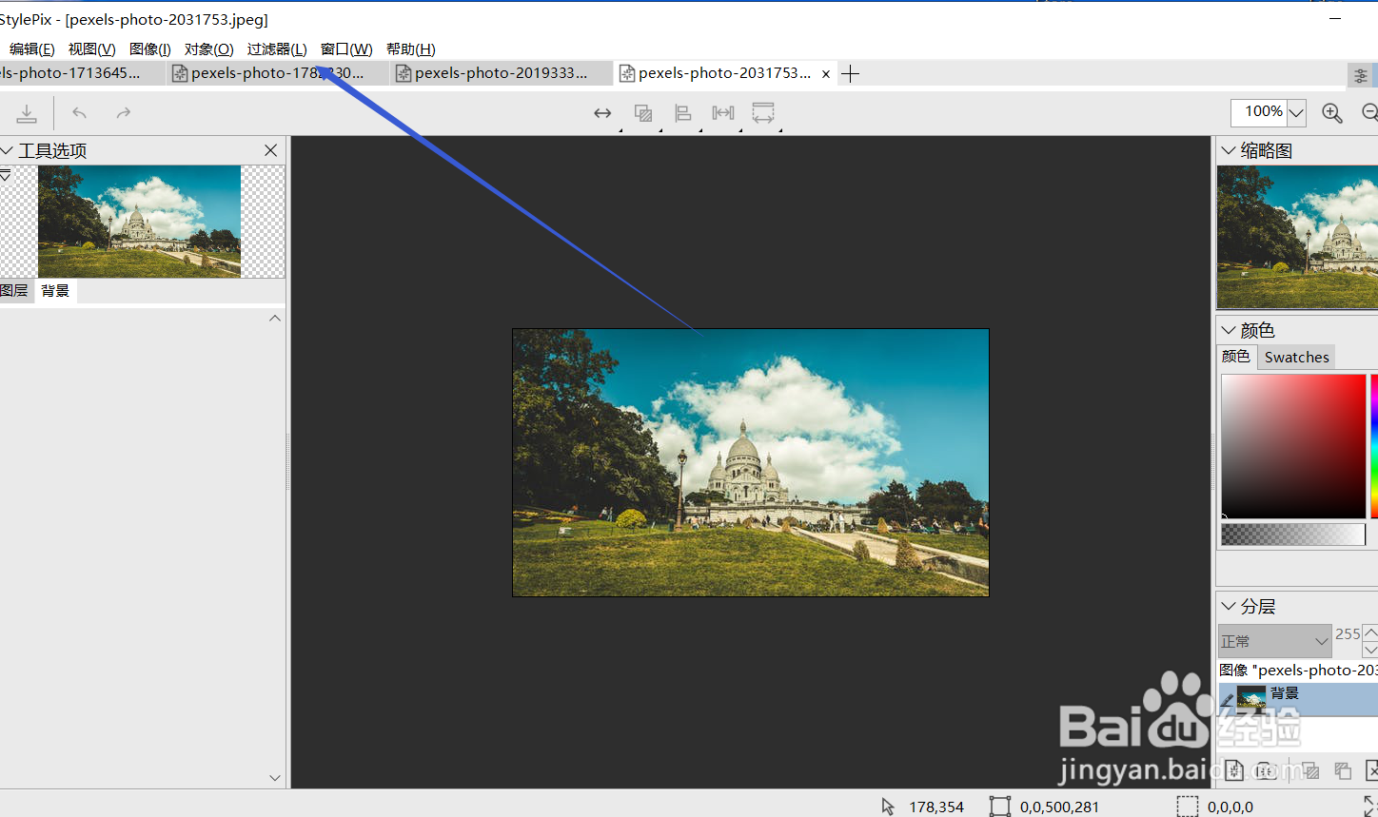Open flip tool corner dropdown arrow
Screen dimensions: 1378x817
click(620, 129)
